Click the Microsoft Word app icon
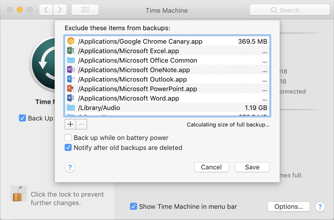334x220 pixels. pyautogui.click(x=71, y=98)
